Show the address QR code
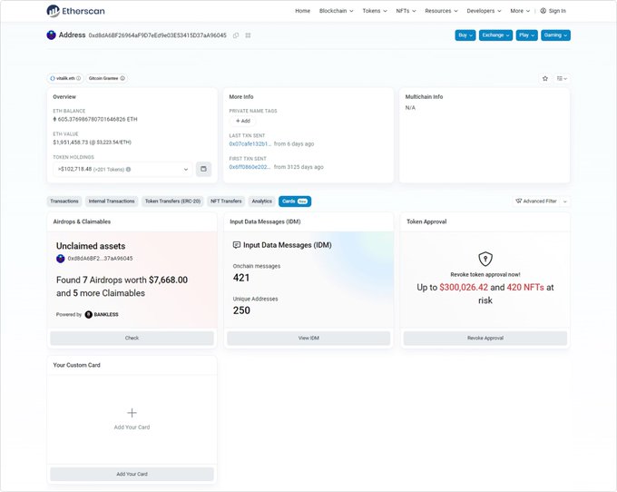The width and height of the screenshot is (617, 492). [x=248, y=35]
